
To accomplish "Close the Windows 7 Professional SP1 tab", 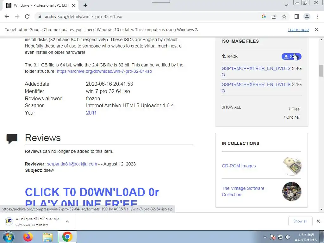I will [73, 5].
